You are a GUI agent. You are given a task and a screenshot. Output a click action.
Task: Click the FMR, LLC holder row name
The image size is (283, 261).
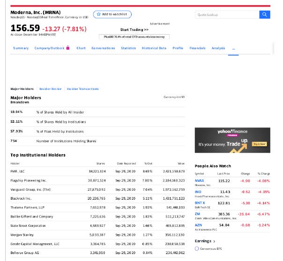pyautogui.click(x=17, y=172)
